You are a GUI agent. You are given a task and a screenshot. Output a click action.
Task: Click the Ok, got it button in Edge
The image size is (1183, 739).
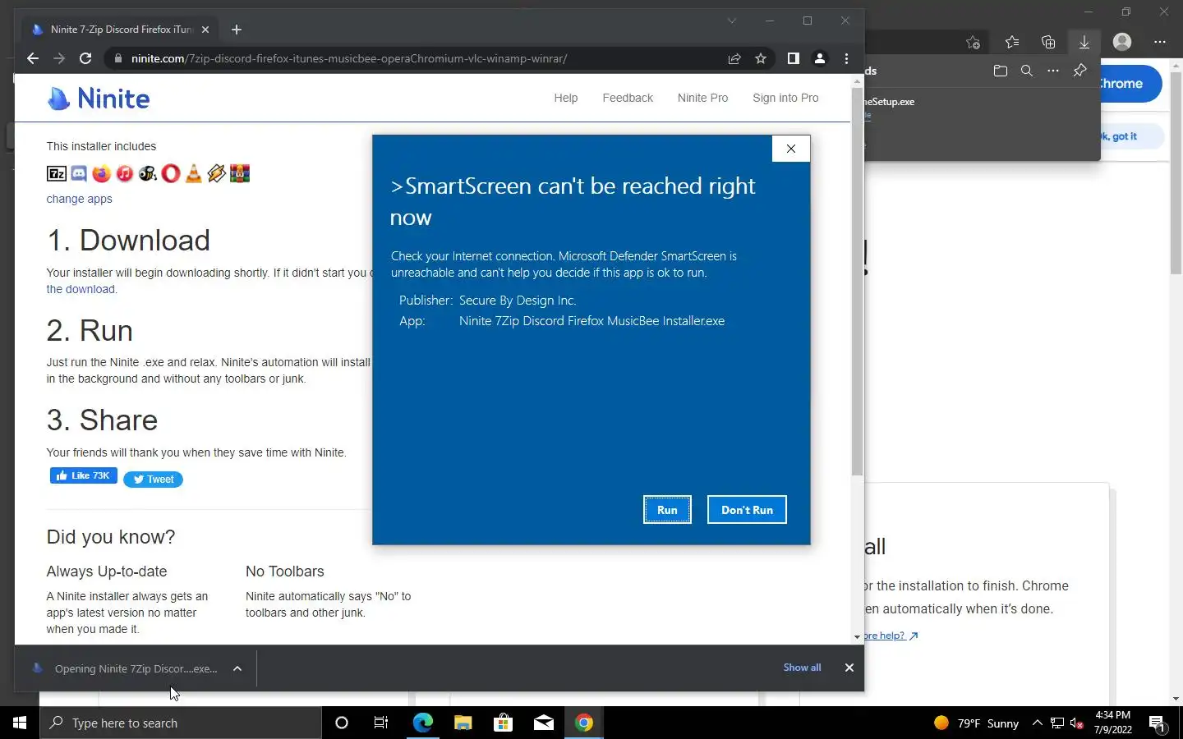click(1132, 136)
